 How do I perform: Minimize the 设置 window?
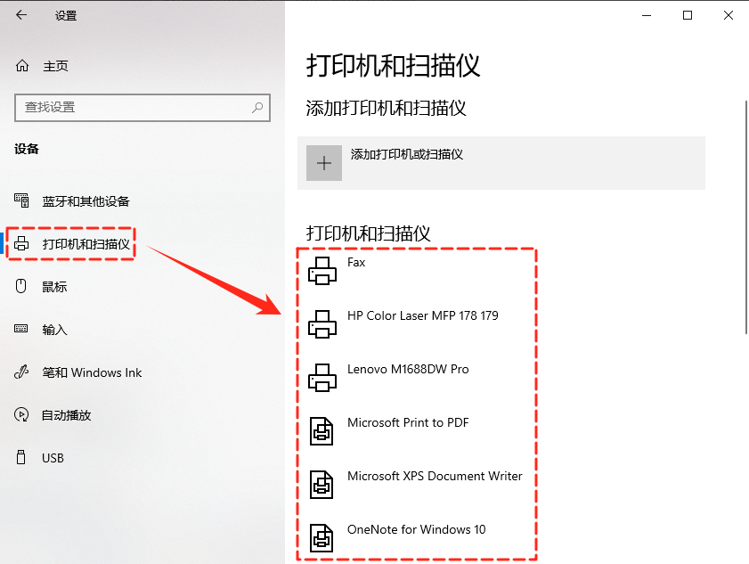pyautogui.click(x=647, y=15)
